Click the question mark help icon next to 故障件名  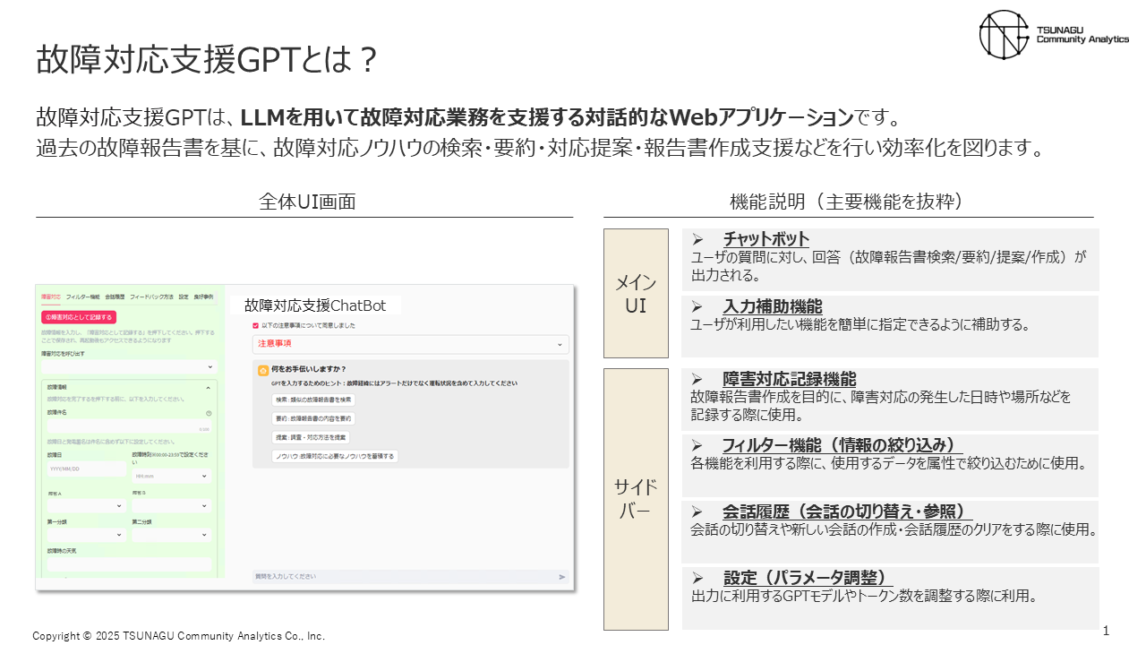click(209, 413)
